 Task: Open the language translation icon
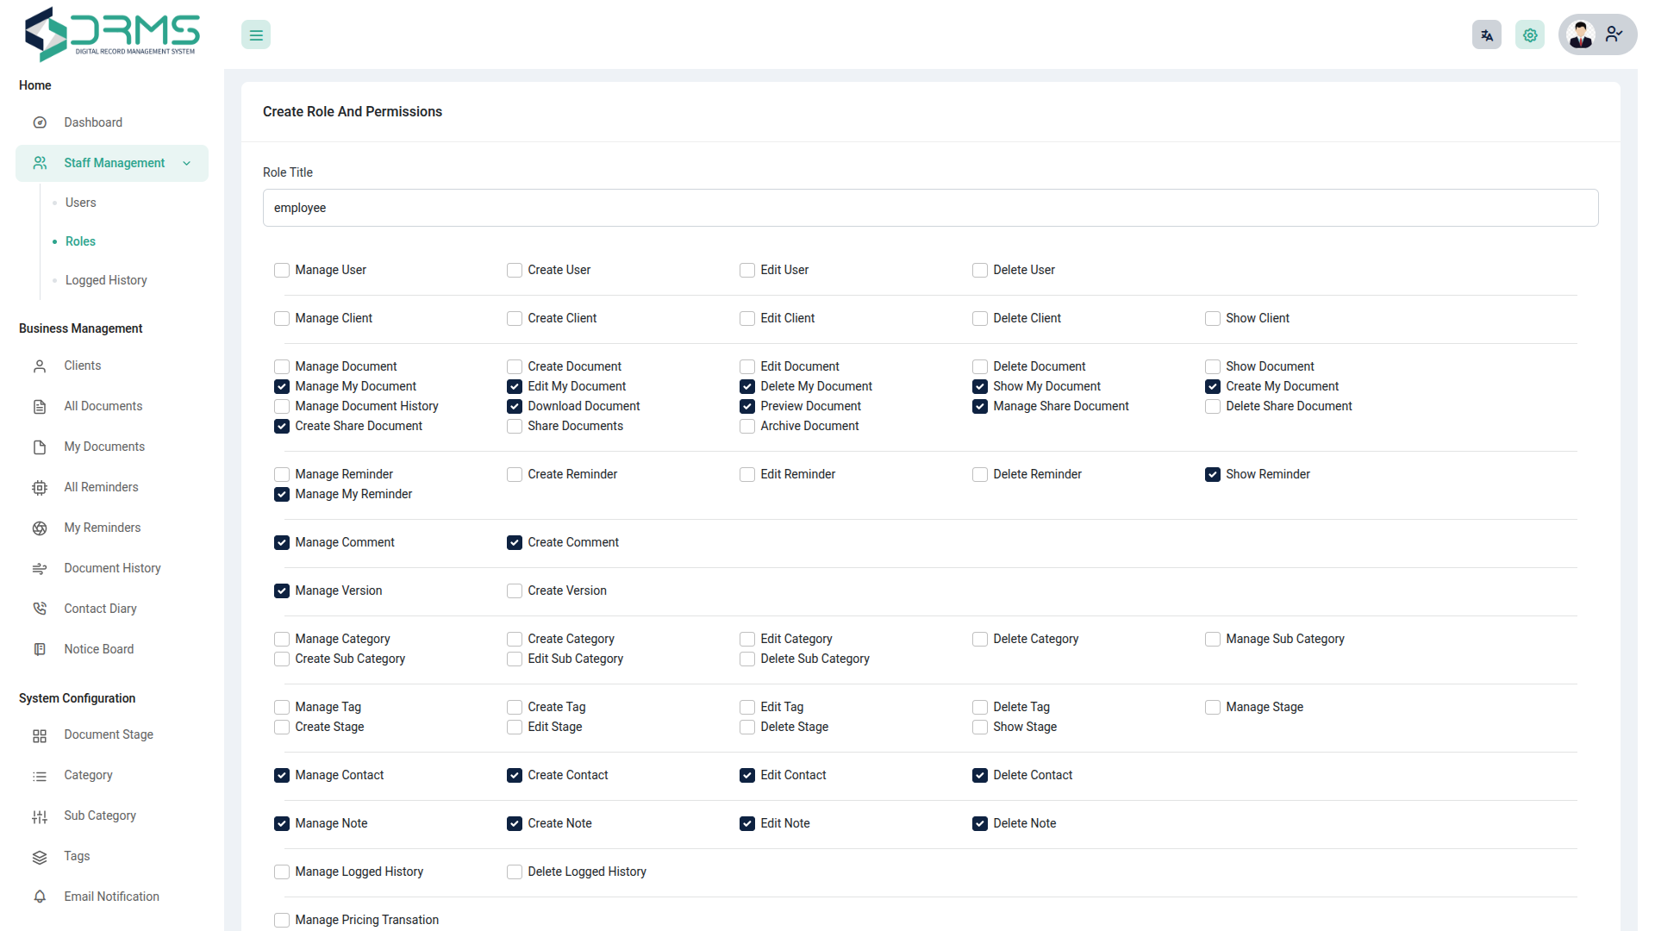(1486, 35)
